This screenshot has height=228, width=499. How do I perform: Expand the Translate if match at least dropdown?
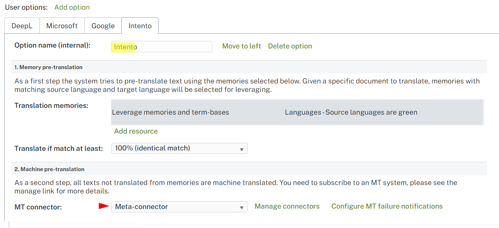[179, 148]
